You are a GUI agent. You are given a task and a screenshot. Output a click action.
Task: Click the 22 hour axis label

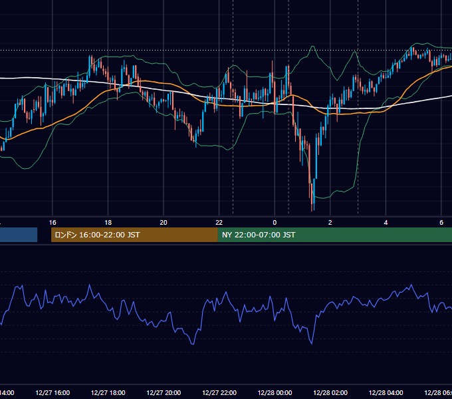[219, 223]
